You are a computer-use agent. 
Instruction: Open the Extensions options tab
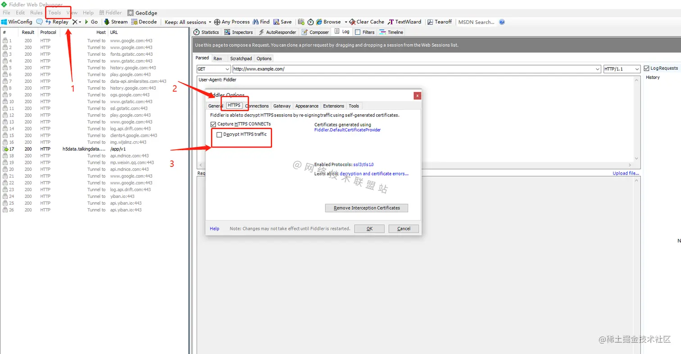[334, 106]
